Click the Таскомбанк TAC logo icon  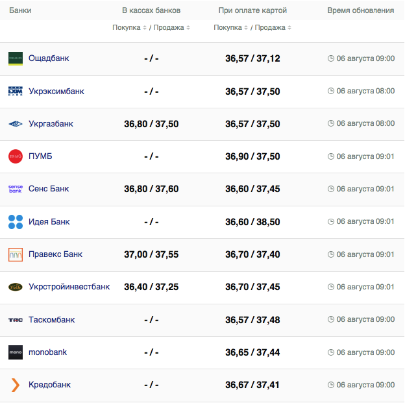point(16,320)
